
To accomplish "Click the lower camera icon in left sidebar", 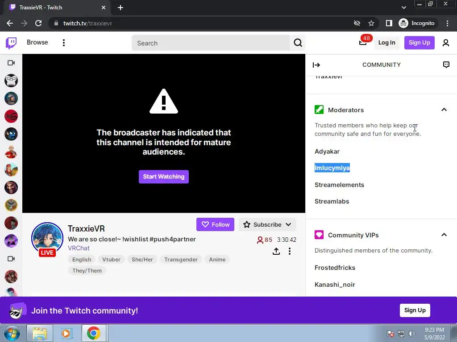I will coord(11,259).
